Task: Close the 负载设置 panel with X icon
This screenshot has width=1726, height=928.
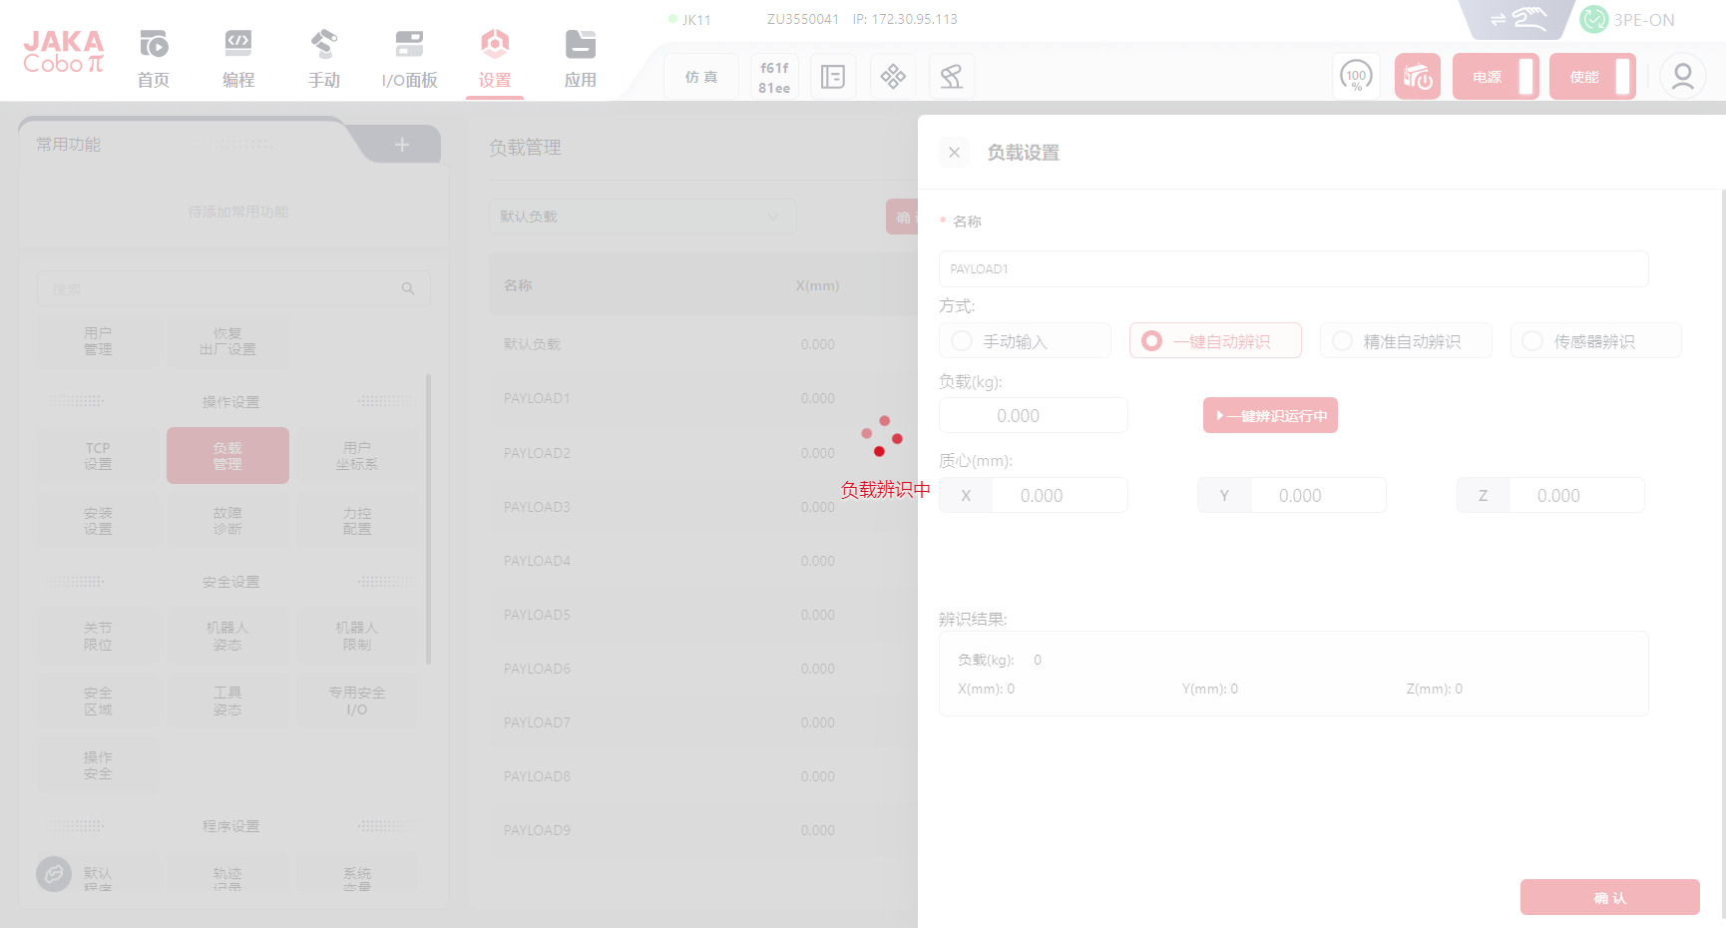Action: [955, 153]
